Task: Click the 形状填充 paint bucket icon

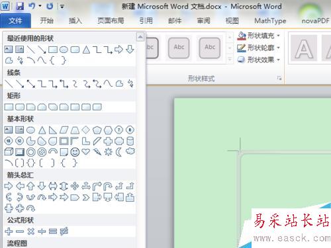Action: coord(242,36)
